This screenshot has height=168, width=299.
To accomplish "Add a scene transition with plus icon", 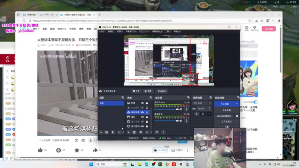I will pyautogui.click(x=197, y=114).
